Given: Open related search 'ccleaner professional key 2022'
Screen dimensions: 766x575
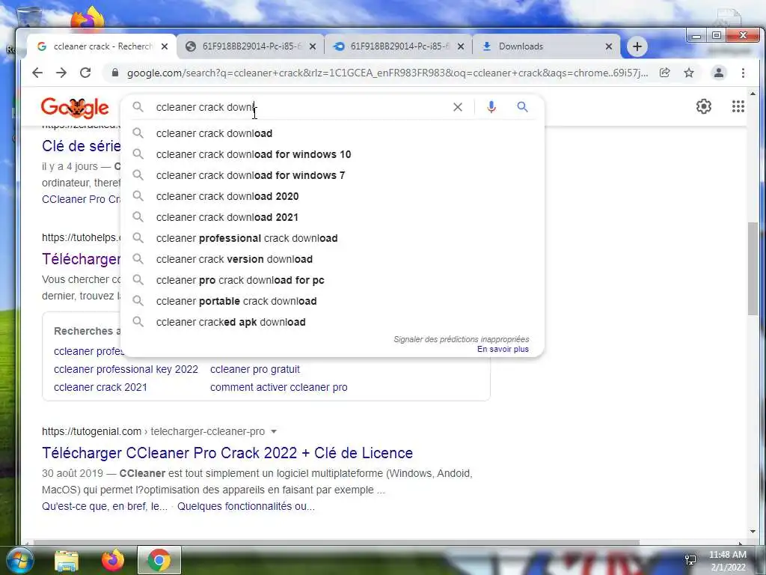Looking at the screenshot, I should (126, 369).
